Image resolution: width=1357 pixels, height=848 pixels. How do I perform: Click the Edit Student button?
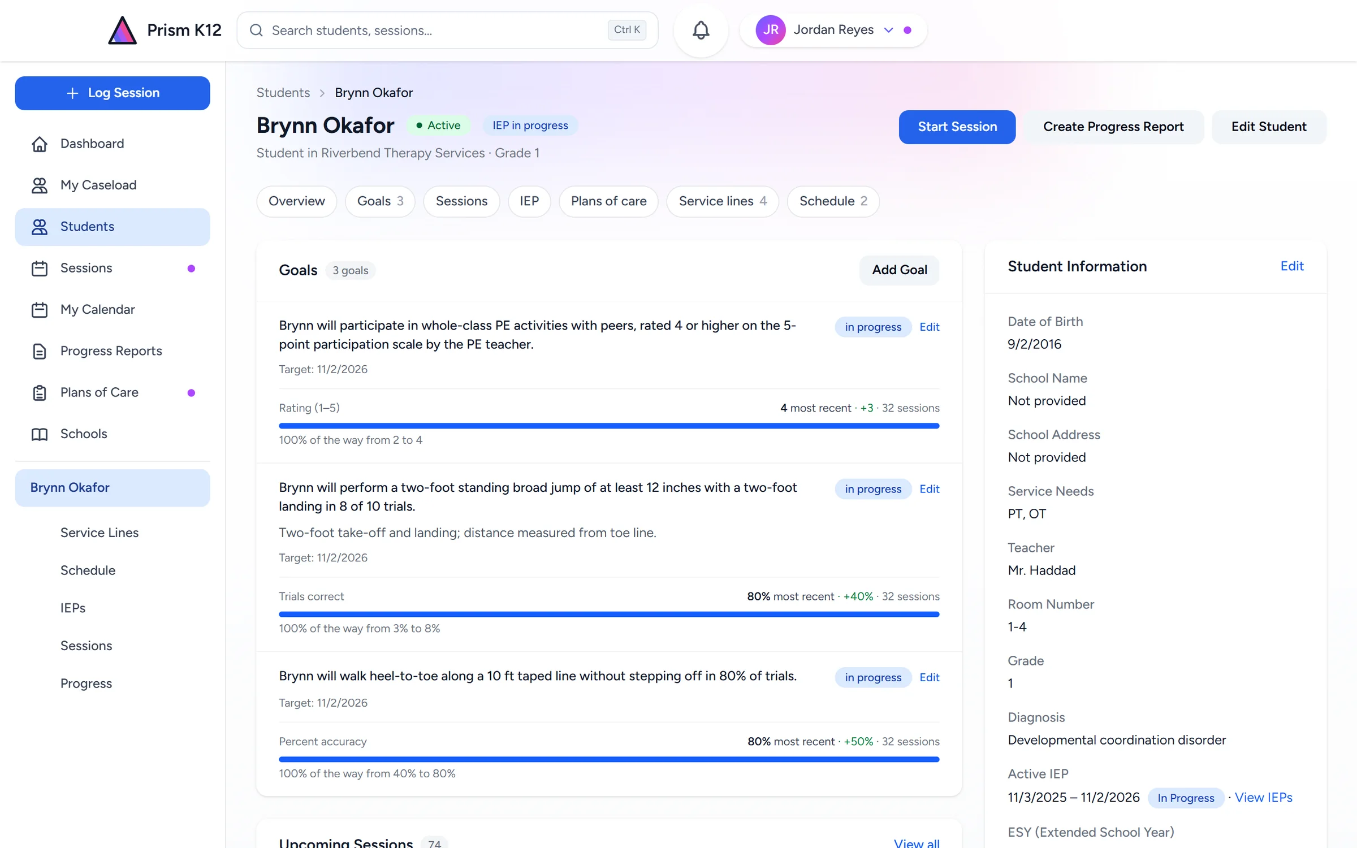point(1269,127)
